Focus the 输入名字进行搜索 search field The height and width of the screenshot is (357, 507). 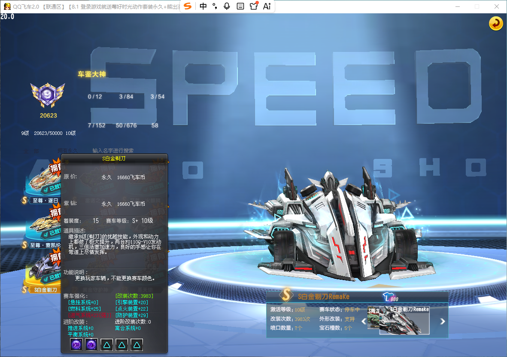click(x=113, y=150)
